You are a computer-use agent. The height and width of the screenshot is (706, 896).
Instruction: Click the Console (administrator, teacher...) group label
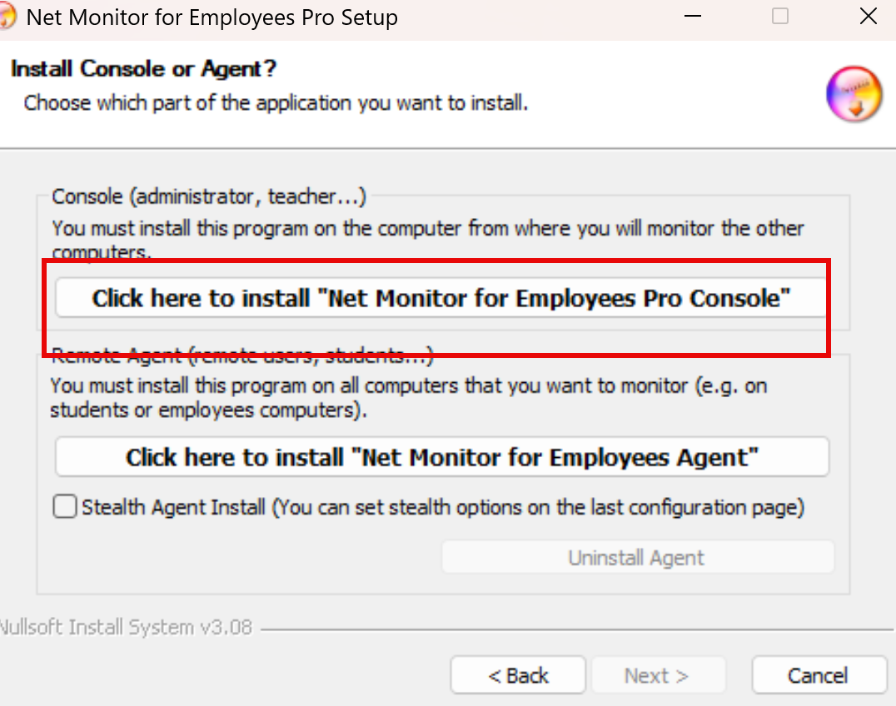[x=209, y=196]
